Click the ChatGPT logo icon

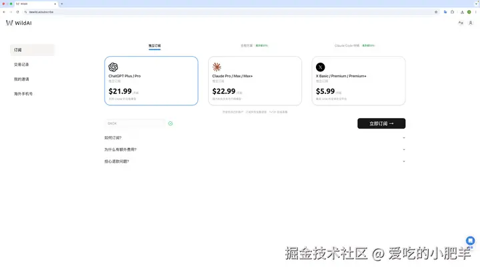pyautogui.click(x=113, y=67)
